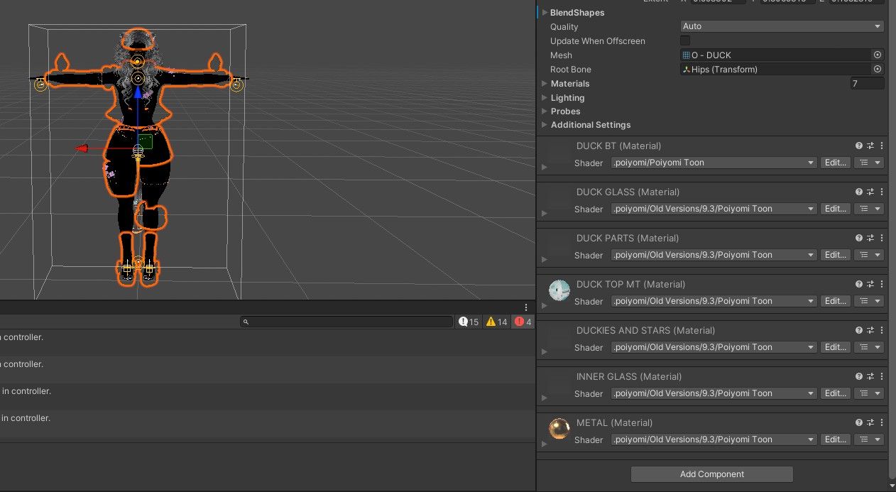Open help for DUCK PARTS material
Viewport: 896px width, 492px height.
(859, 238)
